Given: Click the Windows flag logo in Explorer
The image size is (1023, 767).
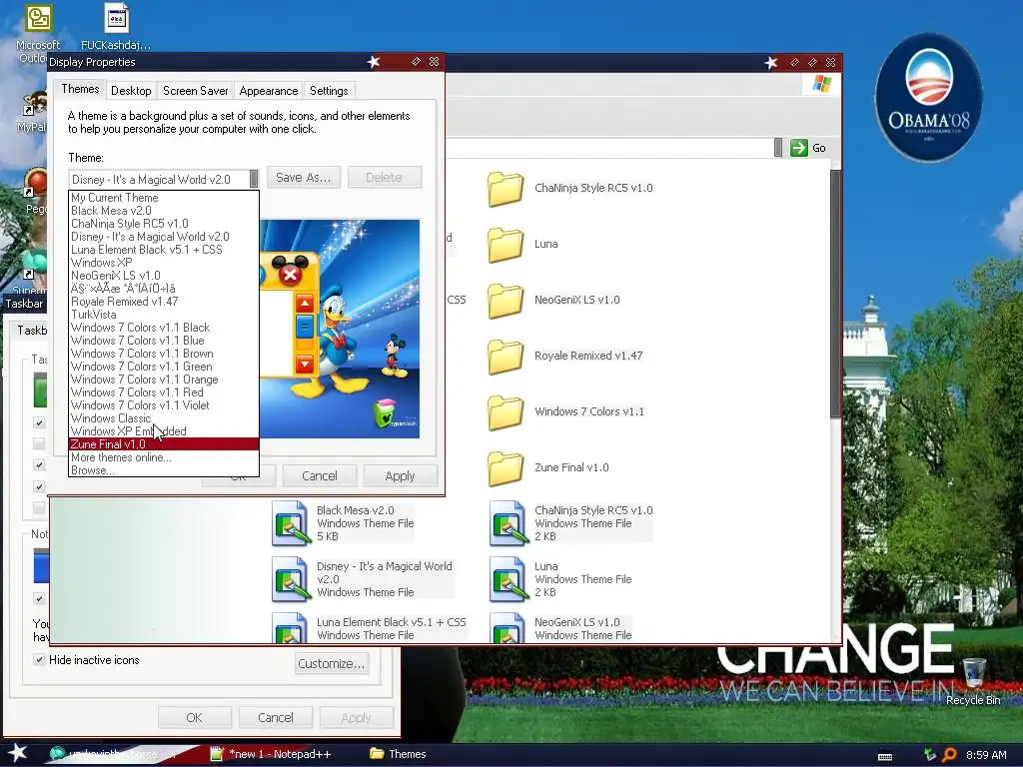Looking at the screenshot, I should coord(821,84).
